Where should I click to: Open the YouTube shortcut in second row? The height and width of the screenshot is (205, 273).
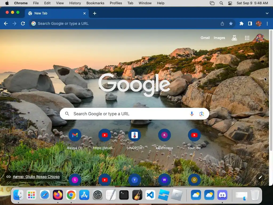pos(105,180)
